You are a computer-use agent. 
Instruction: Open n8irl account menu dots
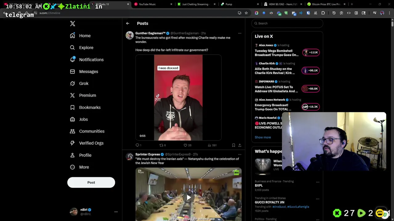point(116,212)
